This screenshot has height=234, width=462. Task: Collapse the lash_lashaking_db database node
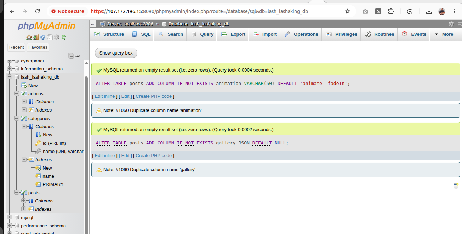click(9, 77)
